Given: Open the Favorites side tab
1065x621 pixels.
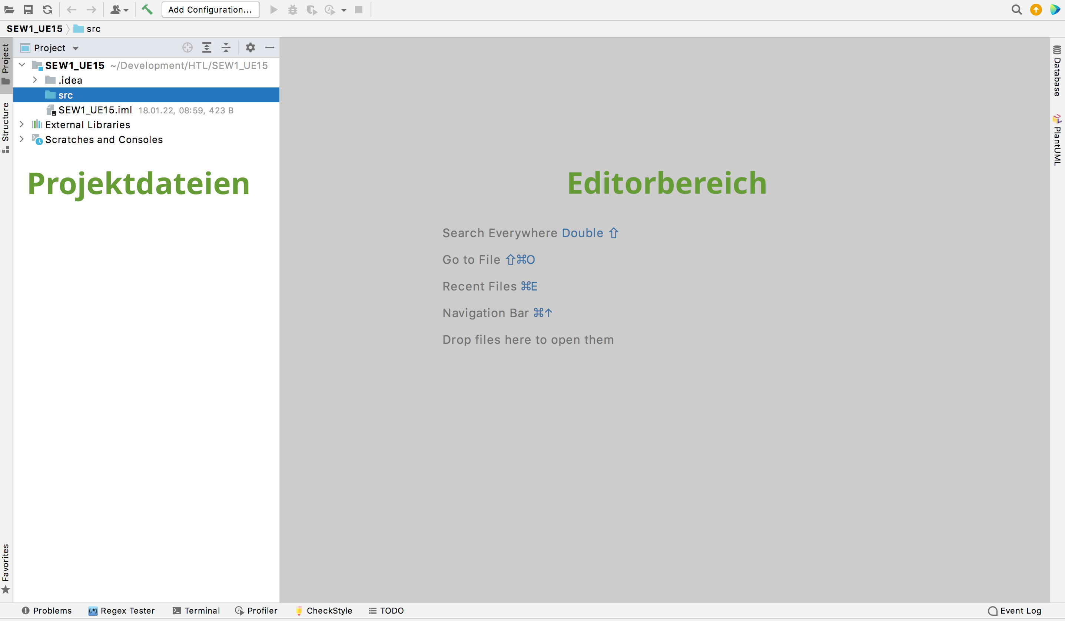Looking at the screenshot, I should pos(6,568).
